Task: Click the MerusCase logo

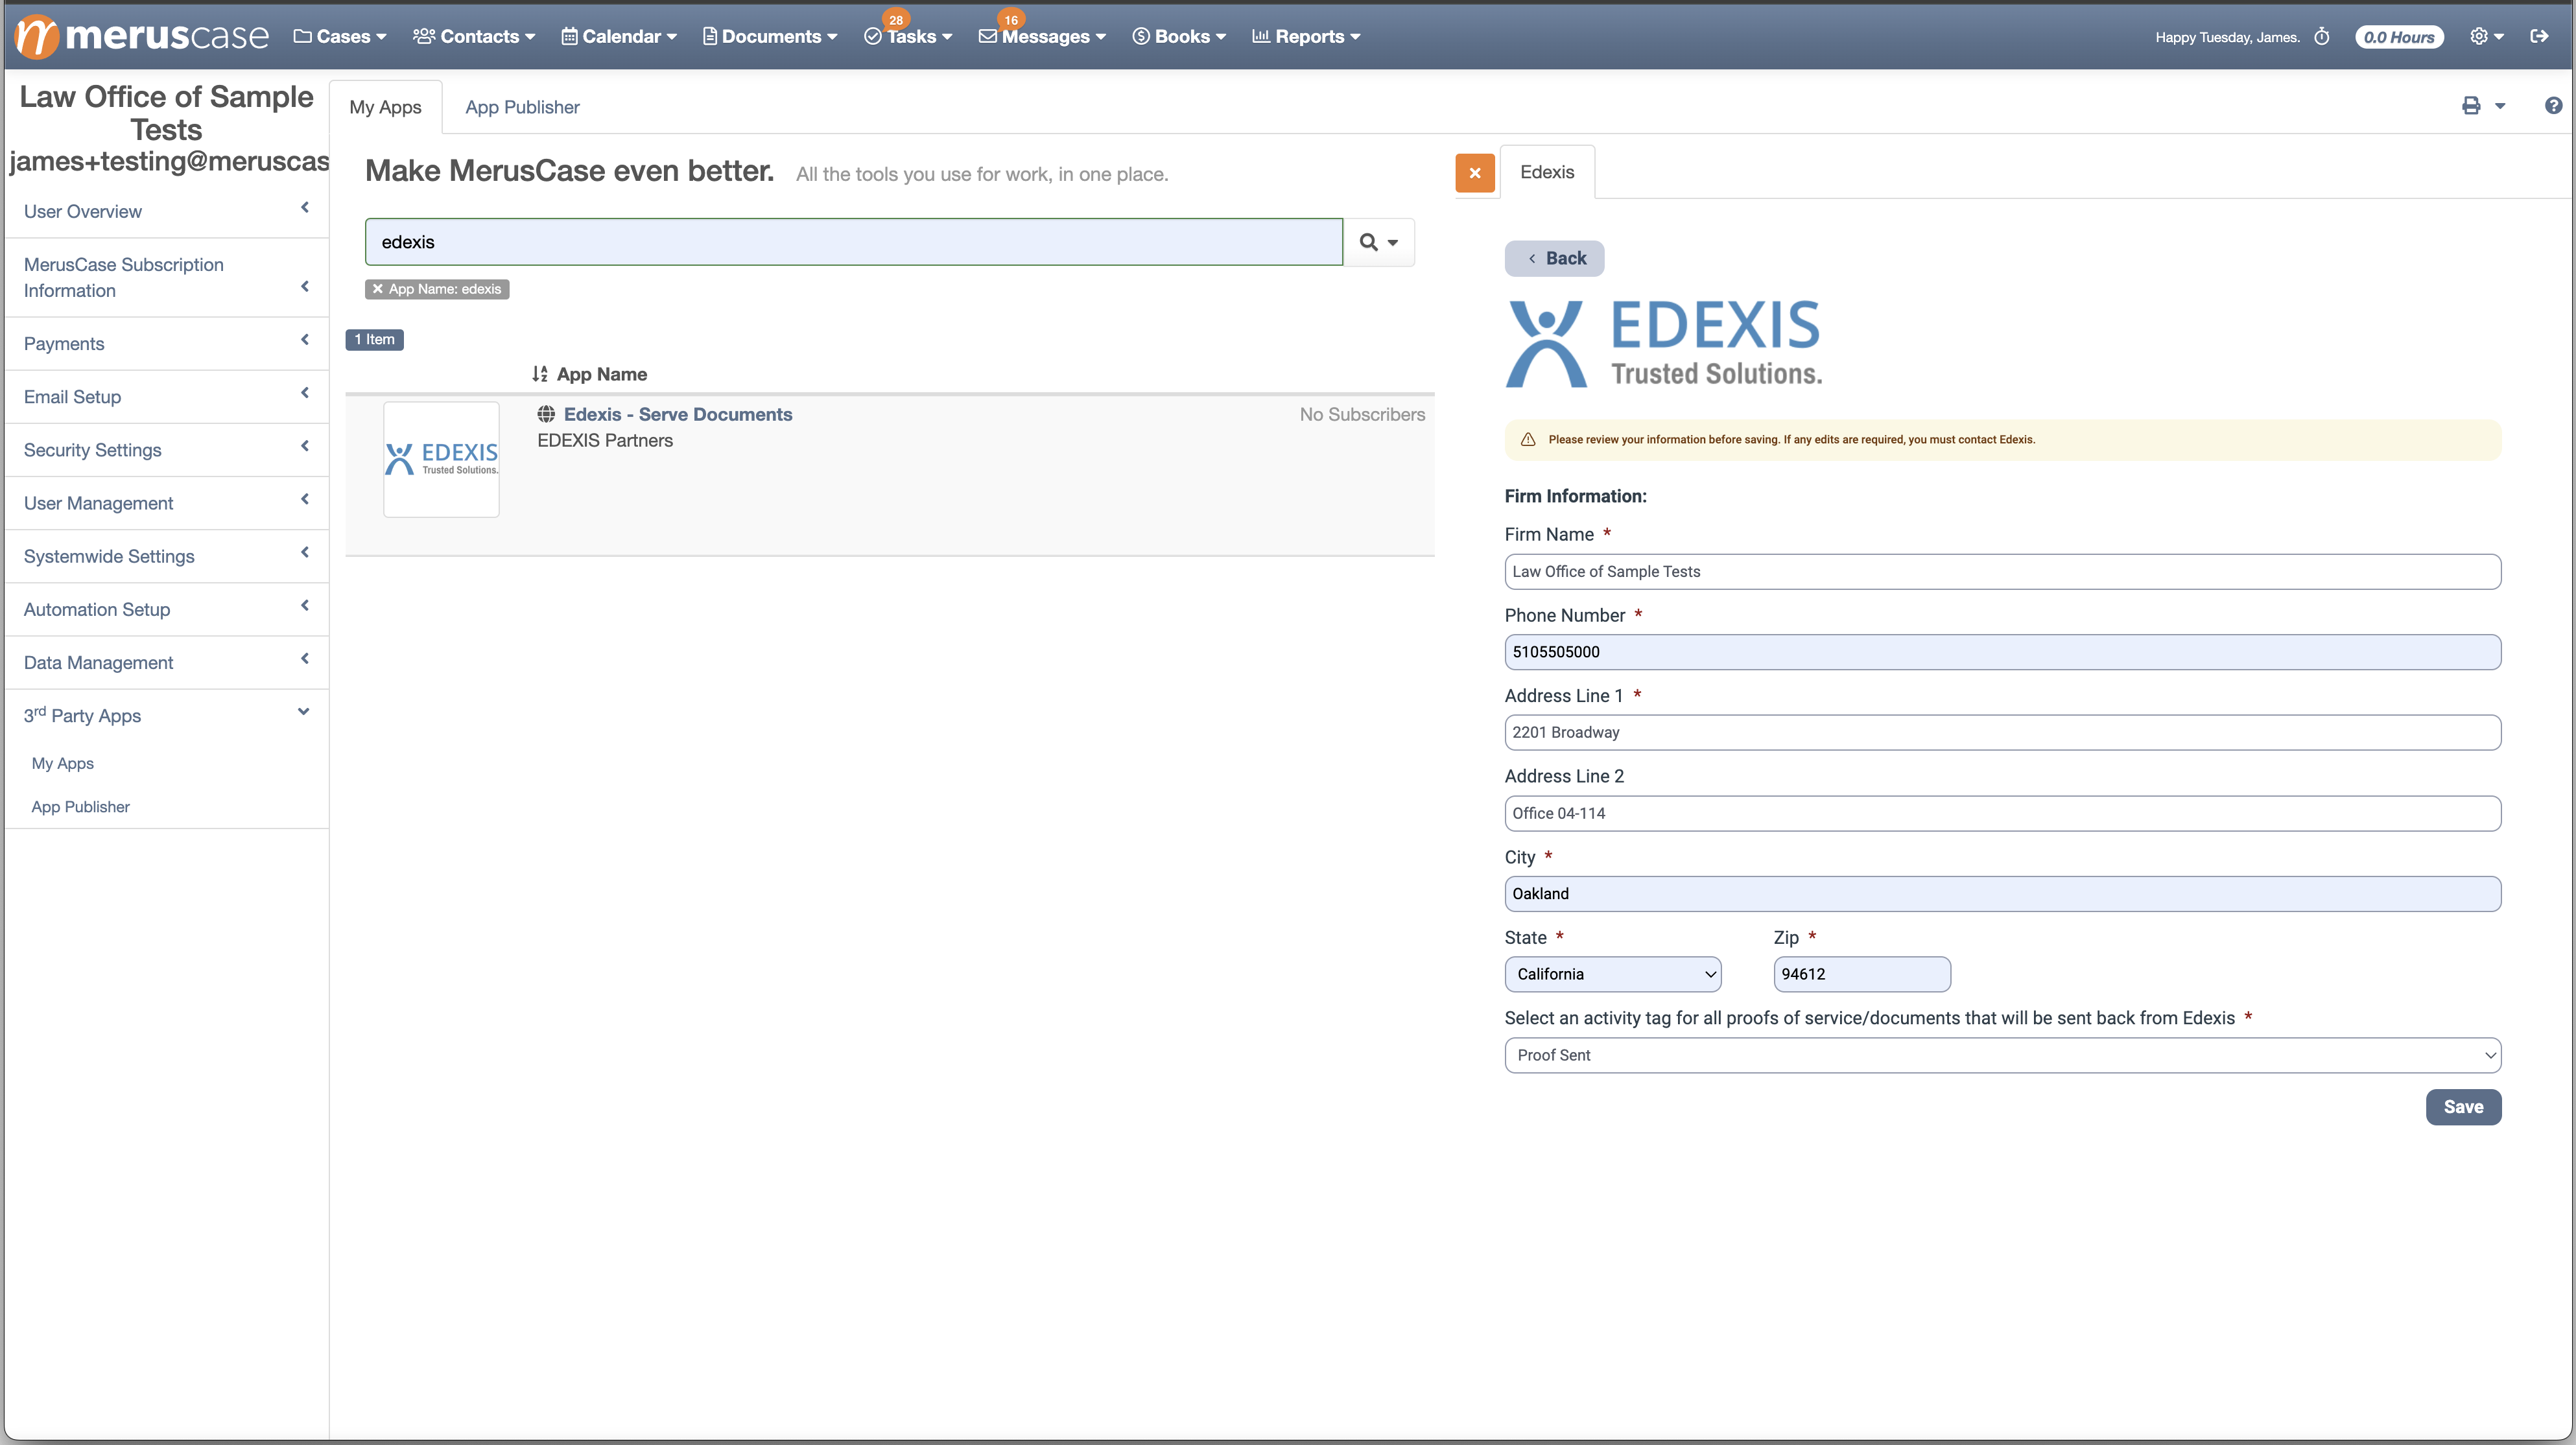Action: [x=143, y=37]
